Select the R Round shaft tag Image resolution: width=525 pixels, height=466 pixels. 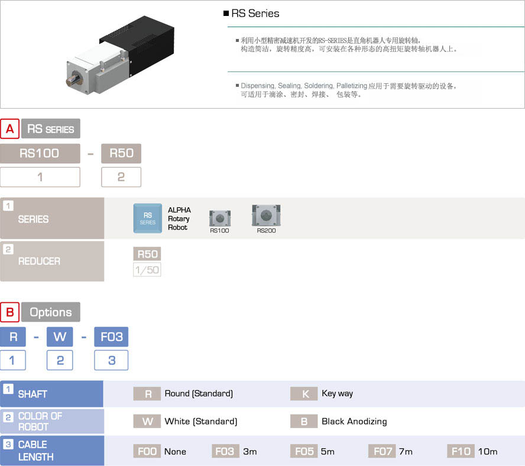point(147,394)
